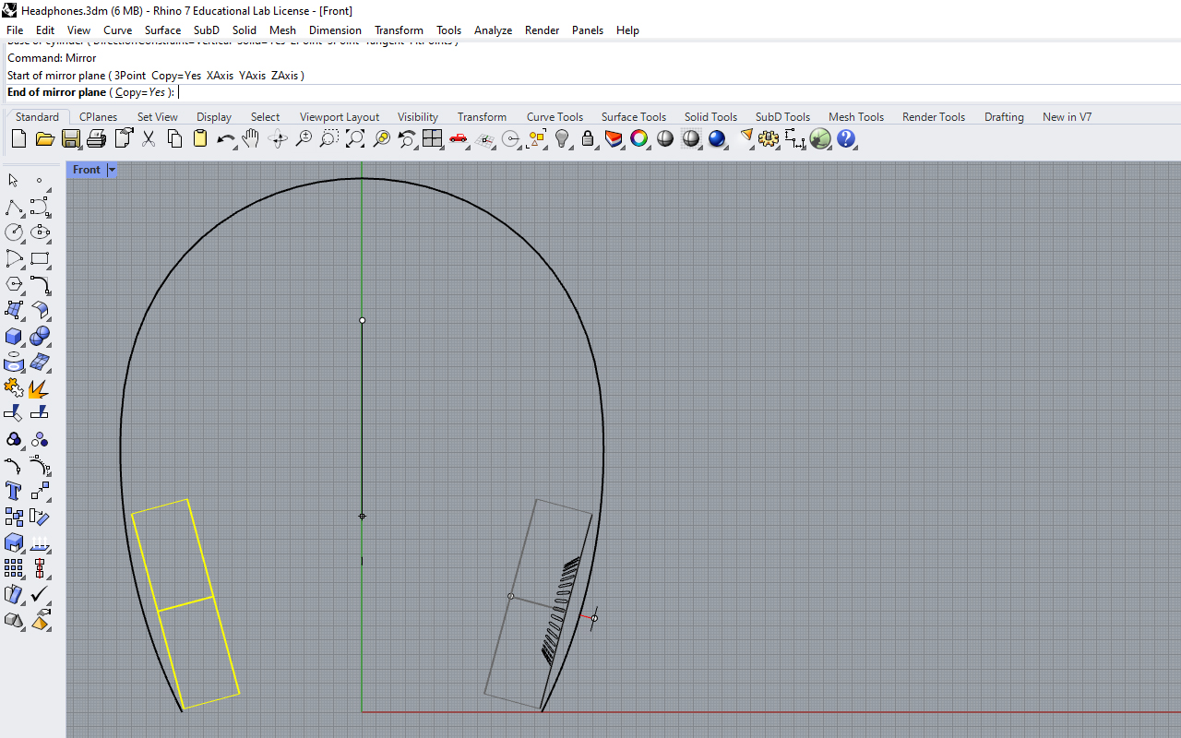The width and height of the screenshot is (1181, 738).
Task: Switch to four viewports layout icon
Action: (x=433, y=139)
